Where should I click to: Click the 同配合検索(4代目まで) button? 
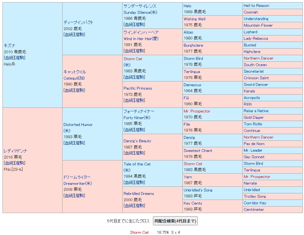click(175, 221)
